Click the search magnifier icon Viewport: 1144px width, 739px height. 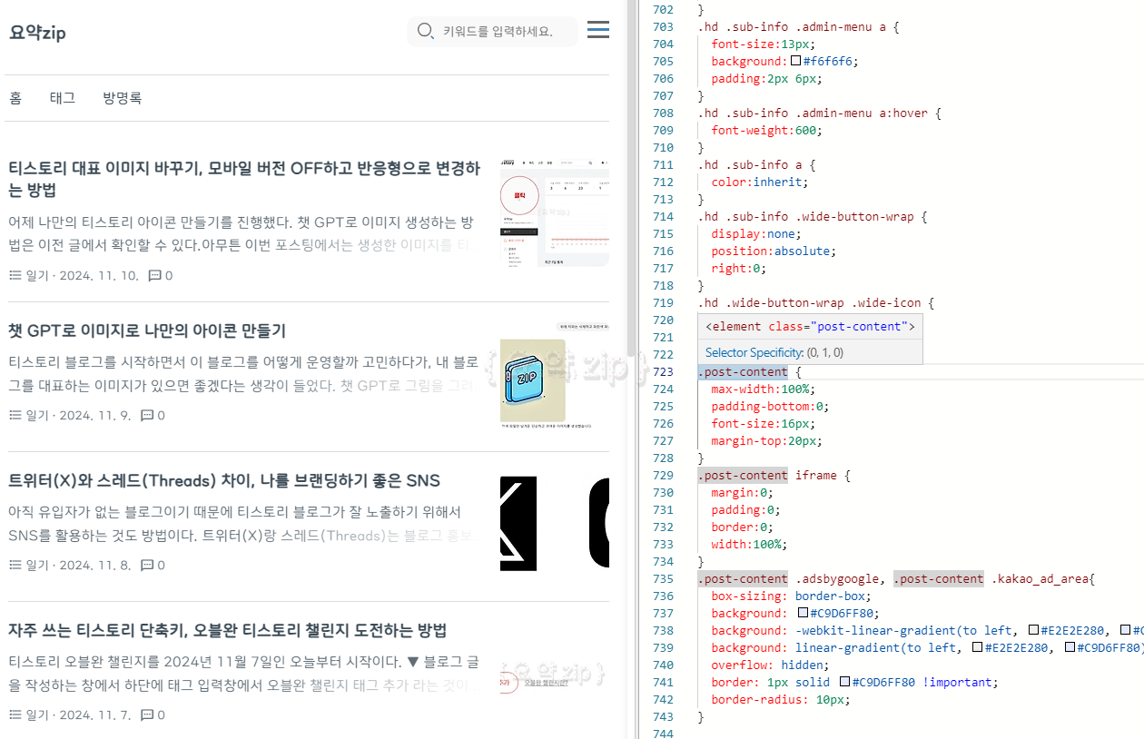click(x=425, y=32)
